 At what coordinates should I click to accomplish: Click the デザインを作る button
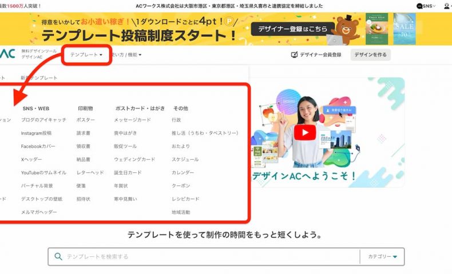370,55
